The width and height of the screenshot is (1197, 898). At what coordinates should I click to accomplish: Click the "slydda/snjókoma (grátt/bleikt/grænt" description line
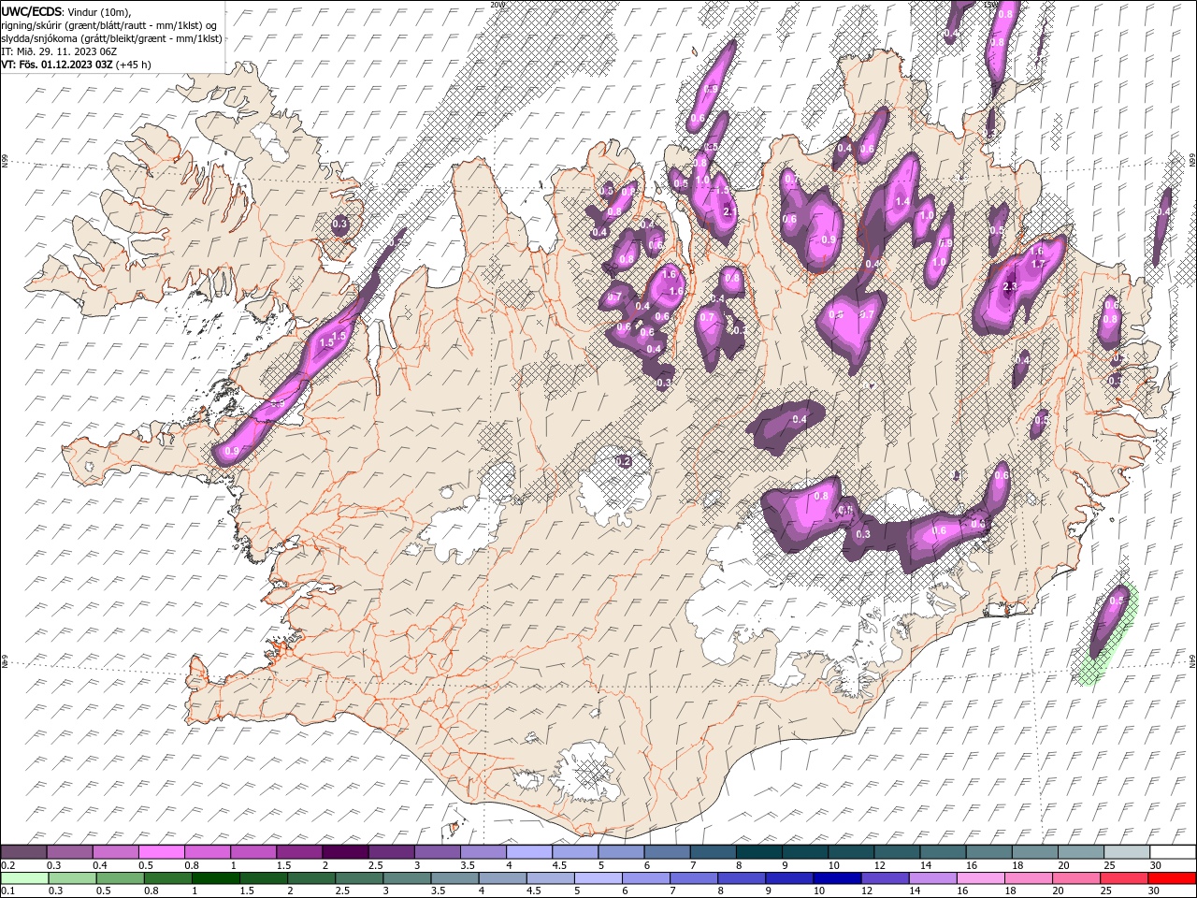click(x=111, y=38)
